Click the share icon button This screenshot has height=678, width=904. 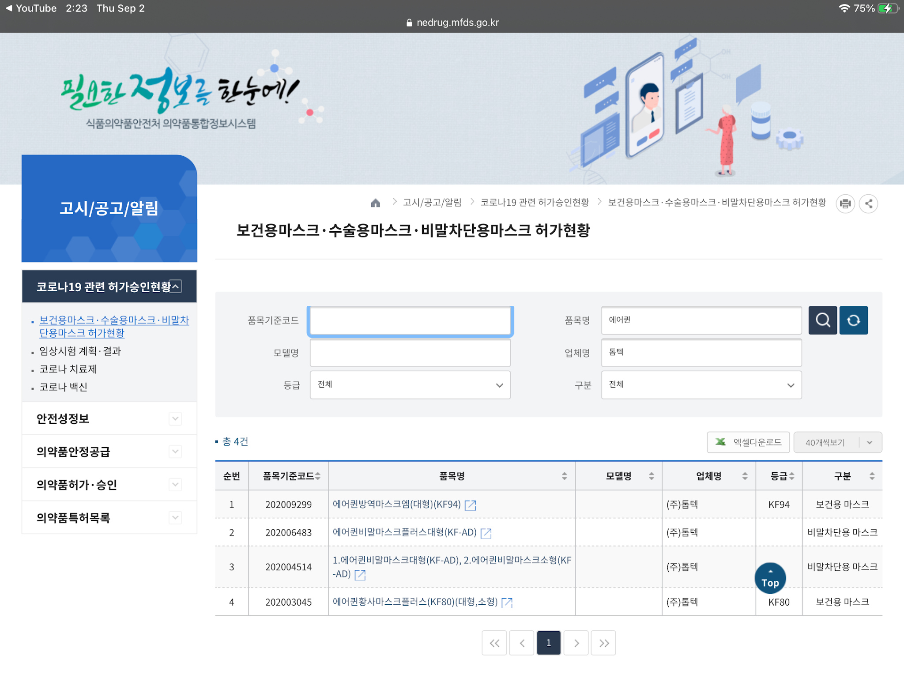click(869, 204)
